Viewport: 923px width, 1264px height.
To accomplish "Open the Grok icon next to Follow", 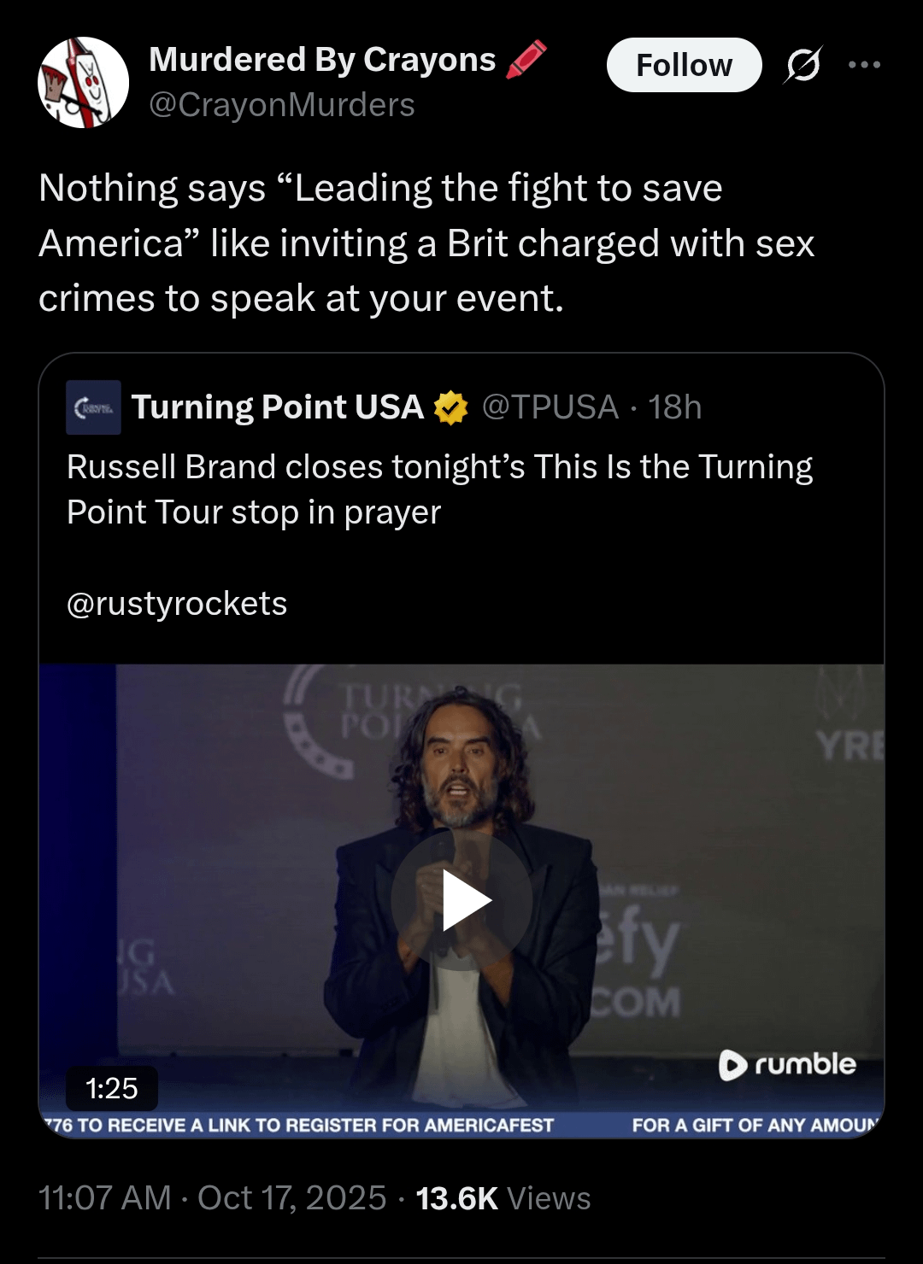I will click(802, 65).
